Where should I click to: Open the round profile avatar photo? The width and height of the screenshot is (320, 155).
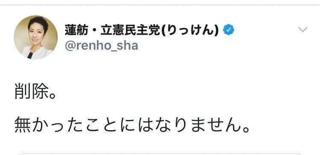pyautogui.click(x=36, y=37)
